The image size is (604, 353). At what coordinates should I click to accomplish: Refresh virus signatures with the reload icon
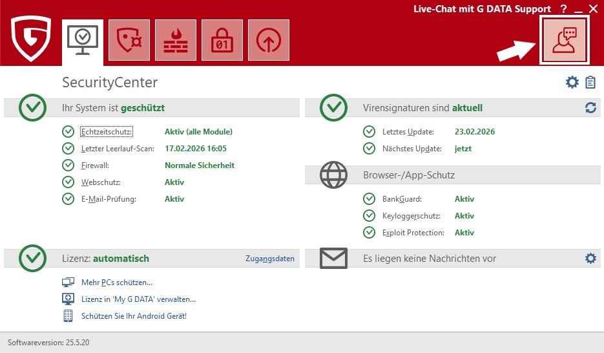(x=590, y=107)
